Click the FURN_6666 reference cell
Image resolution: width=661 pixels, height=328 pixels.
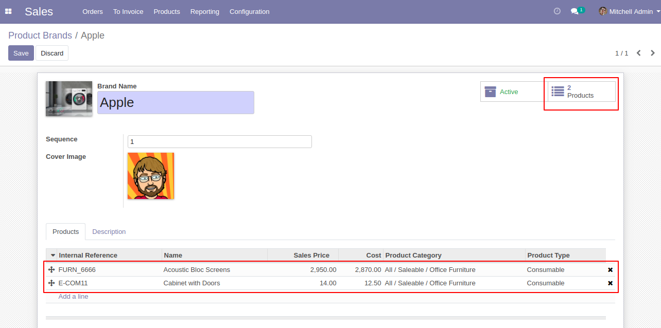[110, 269]
